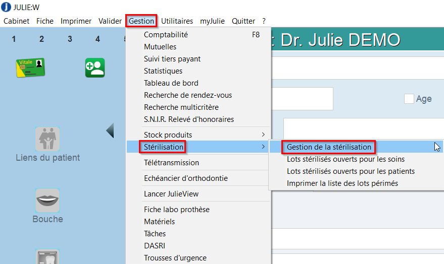Select Recherche multicritère entry
Image resolution: width=444 pixels, height=264 pixels.
pos(199,107)
